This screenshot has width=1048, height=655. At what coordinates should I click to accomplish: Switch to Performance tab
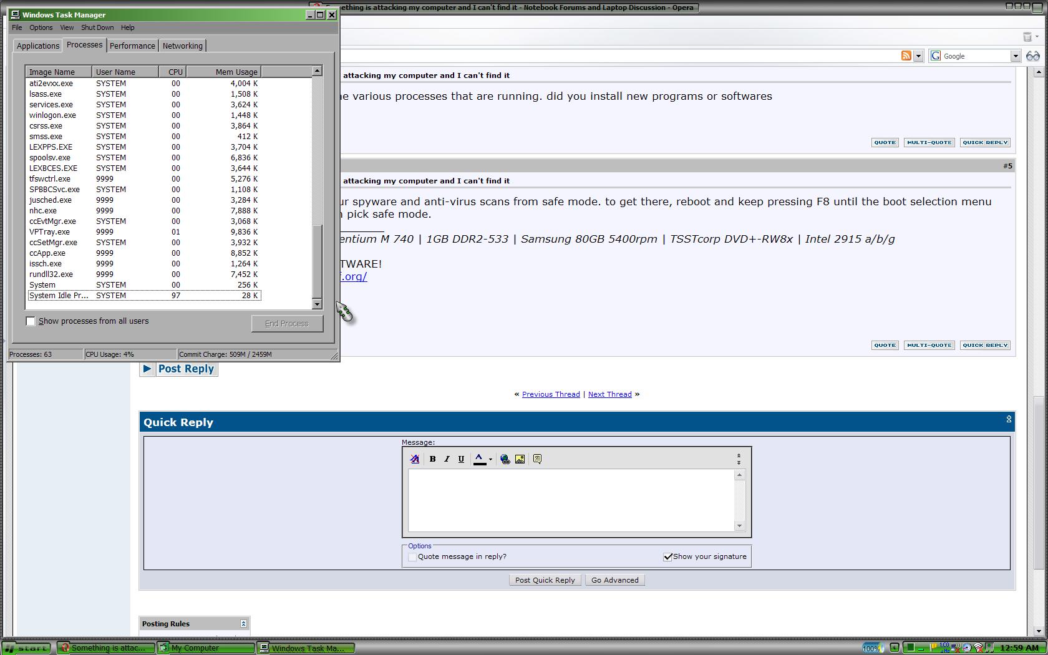[132, 46]
